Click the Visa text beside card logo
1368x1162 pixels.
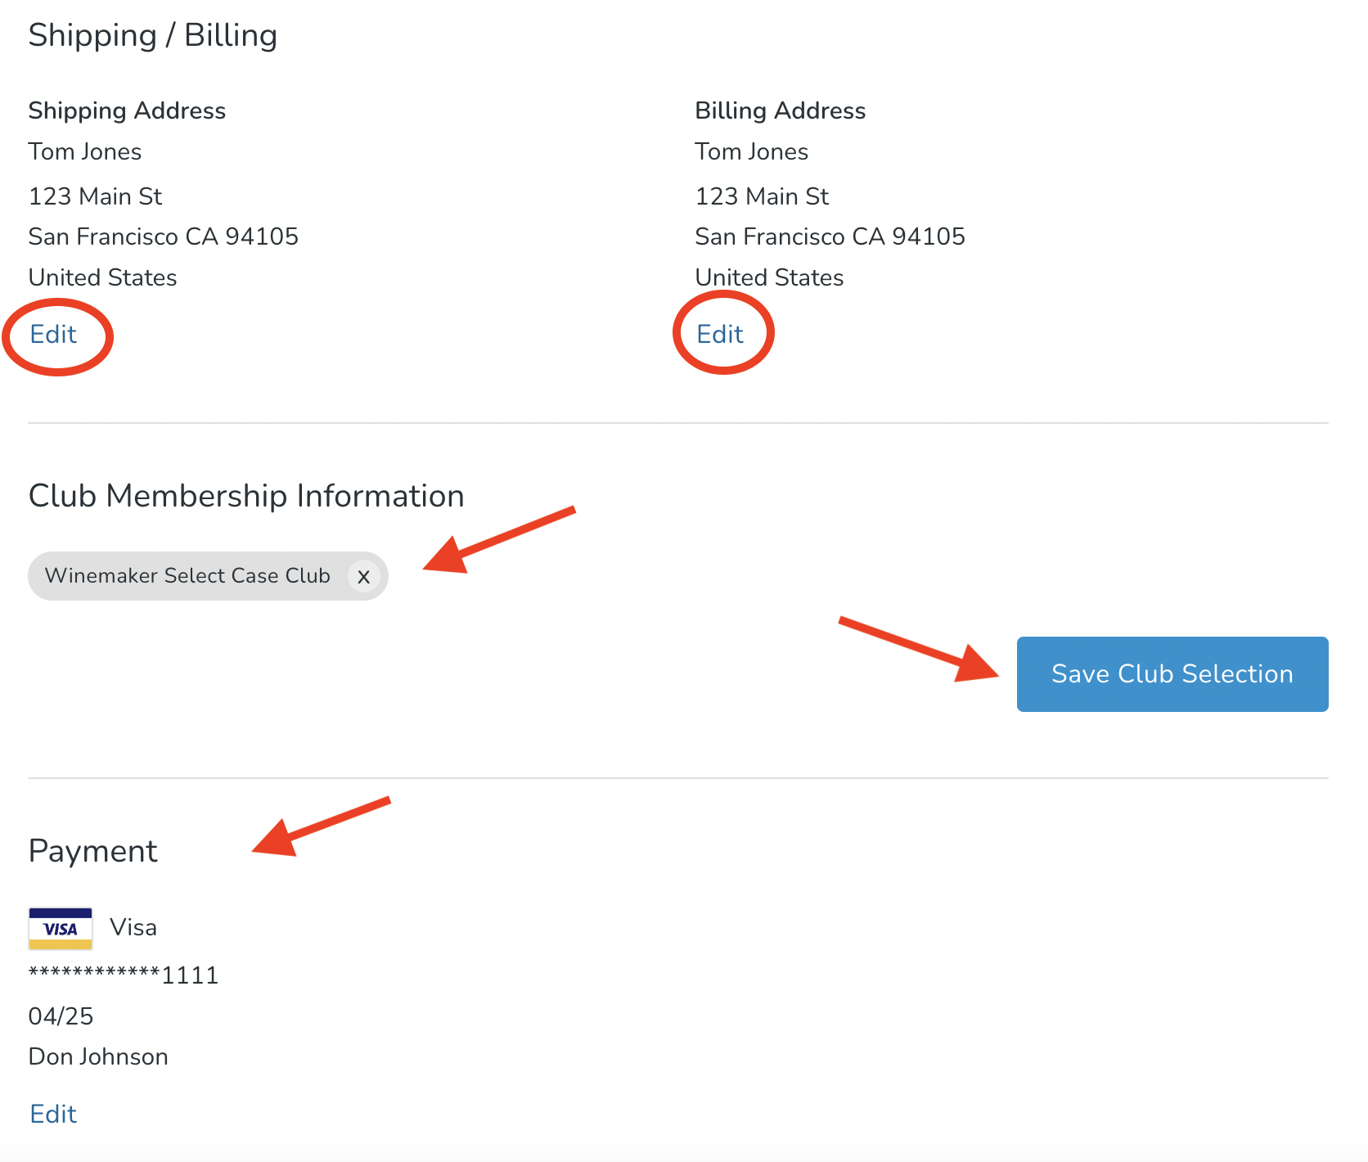point(133,927)
